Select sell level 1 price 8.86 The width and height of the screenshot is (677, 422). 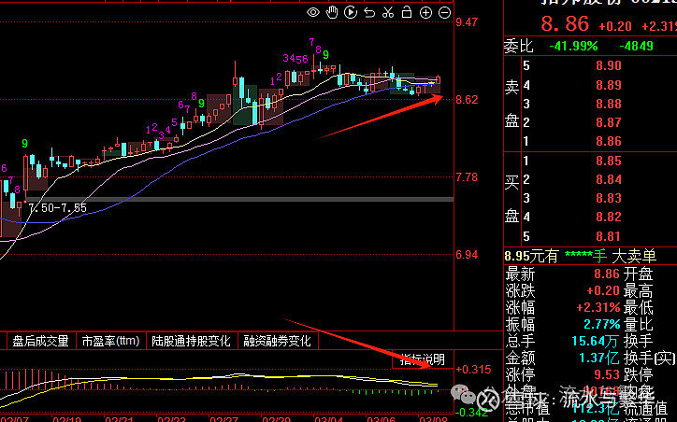tap(609, 141)
